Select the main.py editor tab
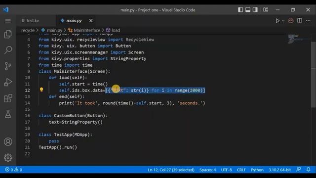 (x=74, y=21)
